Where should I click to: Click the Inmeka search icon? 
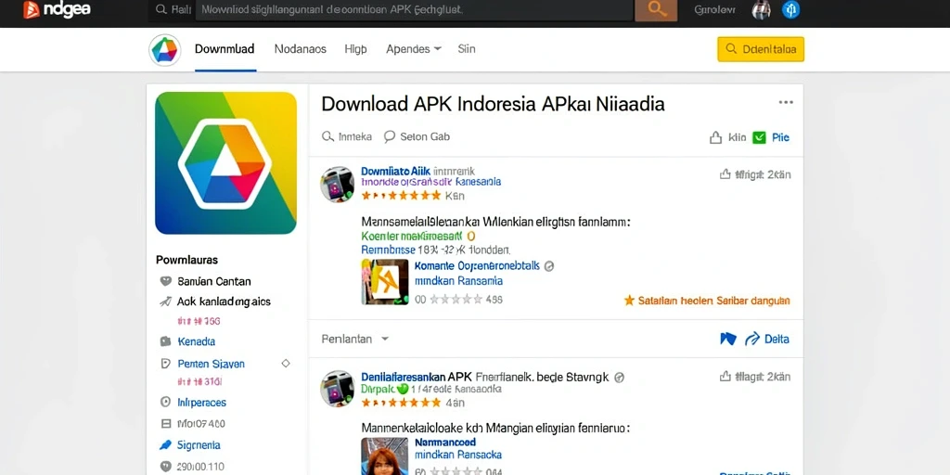(327, 136)
